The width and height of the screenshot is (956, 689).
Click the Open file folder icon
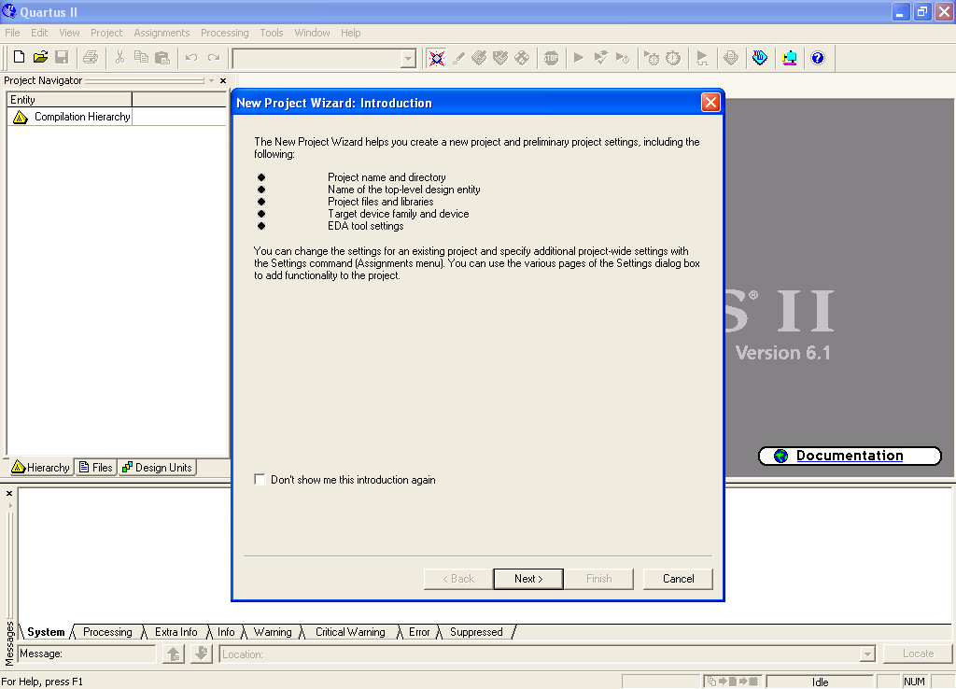click(x=40, y=58)
